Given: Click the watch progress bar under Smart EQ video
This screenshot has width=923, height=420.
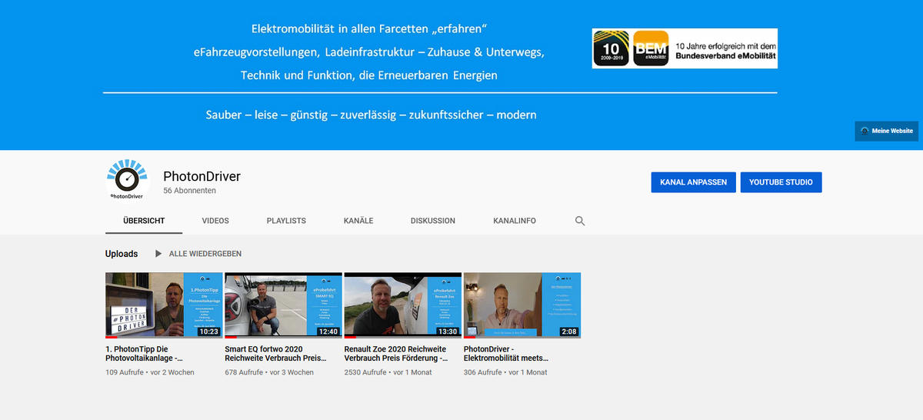Looking at the screenshot, I should pyautogui.click(x=283, y=338).
